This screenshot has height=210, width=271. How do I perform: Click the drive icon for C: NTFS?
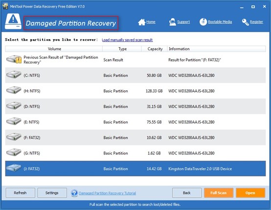tap(14, 75)
